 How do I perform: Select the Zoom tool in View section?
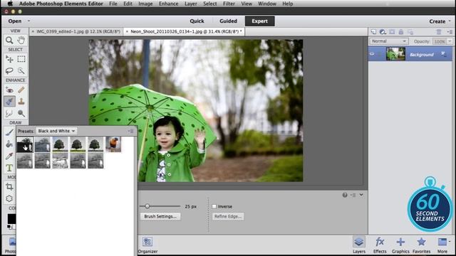(x=9, y=40)
